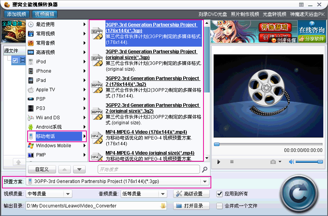Select the 高清视频 category
Viewport: 328px width, 216px height.
point(57,52)
